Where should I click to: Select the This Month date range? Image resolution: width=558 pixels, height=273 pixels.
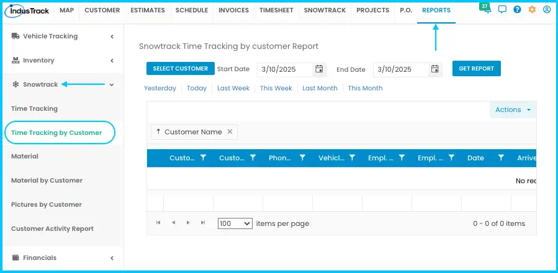tap(365, 88)
